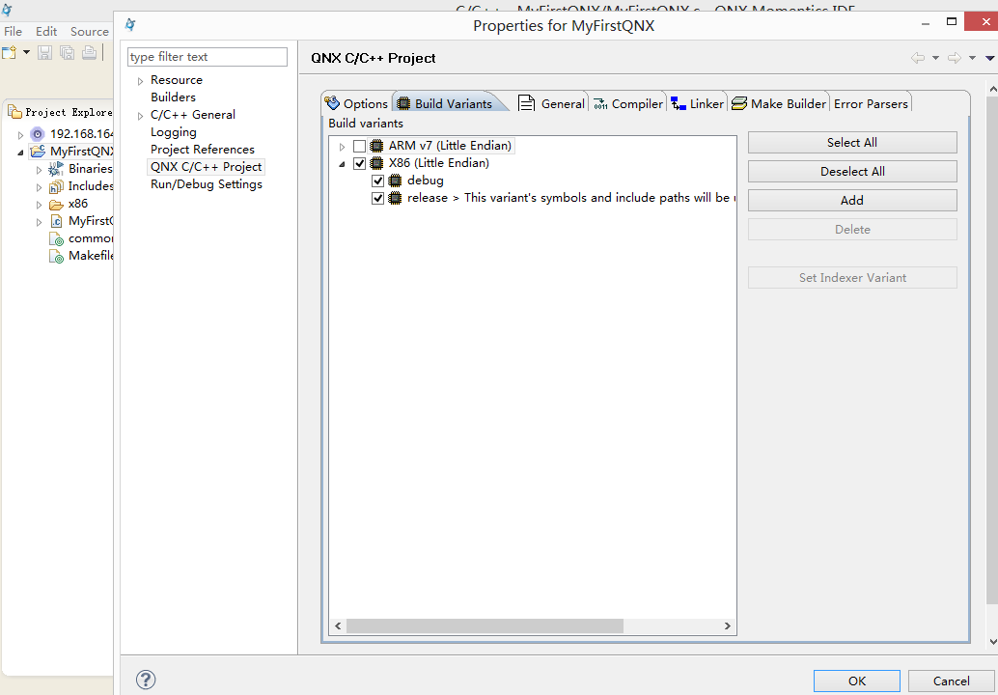Click the 192.168 target icon in Project Explorer
The height and width of the screenshot is (695, 998).
click(39, 134)
